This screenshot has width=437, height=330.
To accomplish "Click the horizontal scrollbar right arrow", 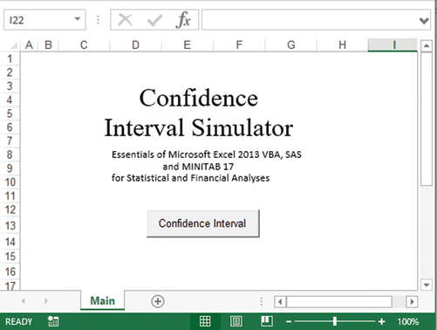I will [412, 301].
